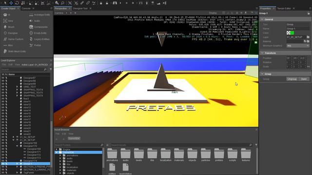Viewport: 312px width, 175px height.
Task: Toggle visibility eye for GRID_TEXT row
Action: tap(3, 87)
